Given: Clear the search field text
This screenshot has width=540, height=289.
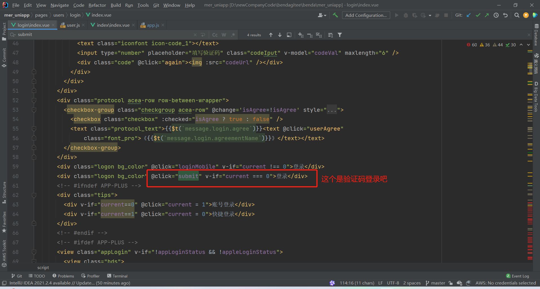Looking at the screenshot, I should pos(195,35).
